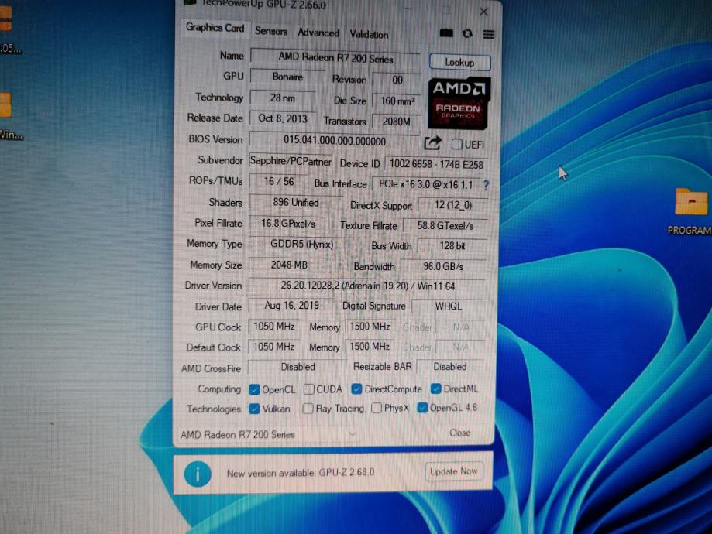Click the Texture Fillrate value 58.8 GTexel/s
This screenshot has width=712, height=534.
tap(445, 225)
